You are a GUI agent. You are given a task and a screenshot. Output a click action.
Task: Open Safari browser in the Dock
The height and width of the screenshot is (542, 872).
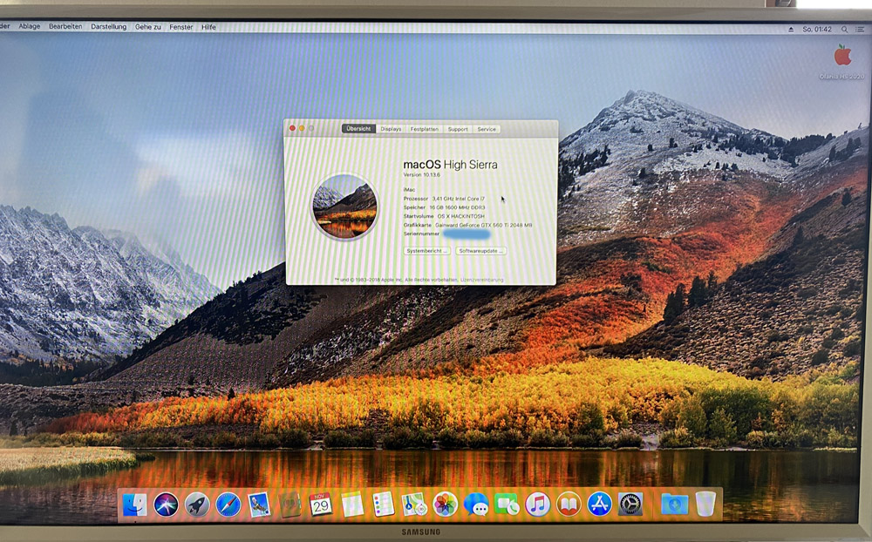[x=228, y=504]
